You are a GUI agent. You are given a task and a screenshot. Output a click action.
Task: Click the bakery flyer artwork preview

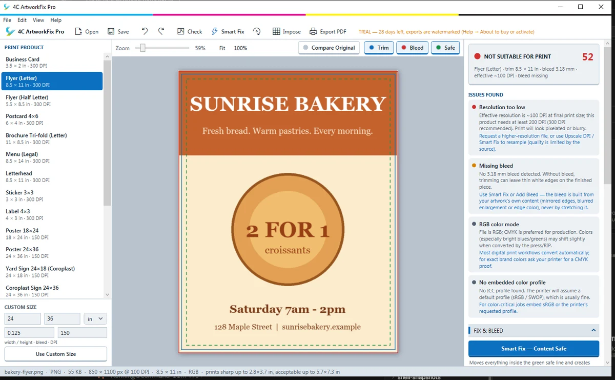[288, 212]
